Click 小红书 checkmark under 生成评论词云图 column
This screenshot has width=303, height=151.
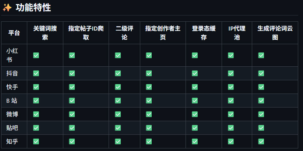click(261, 55)
